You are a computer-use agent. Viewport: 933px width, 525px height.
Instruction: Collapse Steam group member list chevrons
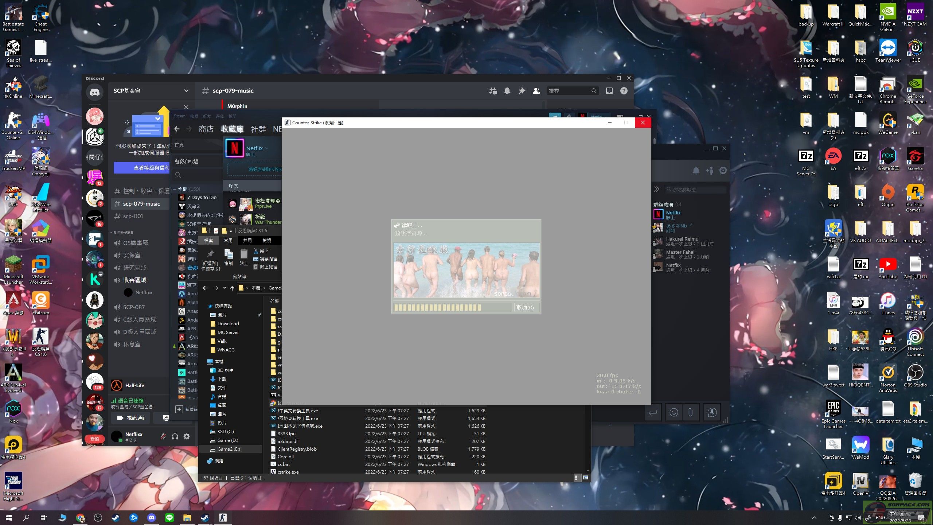click(x=656, y=189)
